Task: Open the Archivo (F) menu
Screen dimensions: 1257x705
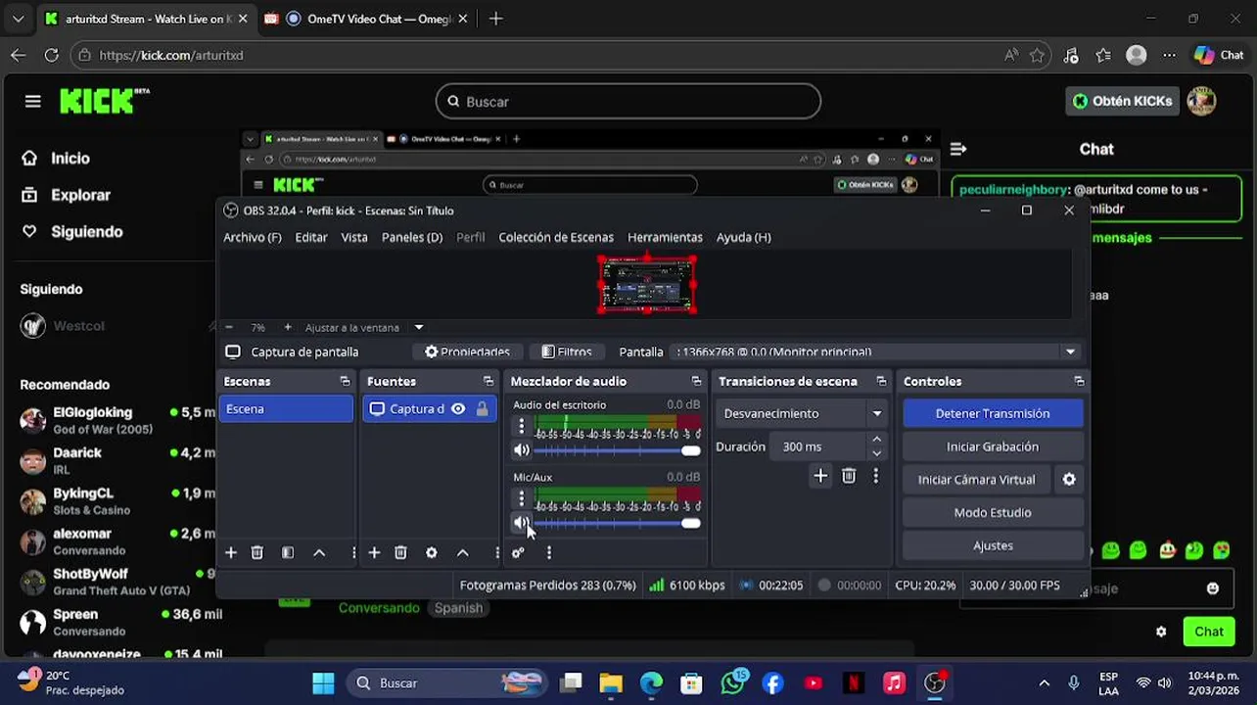Action: (x=252, y=237)
